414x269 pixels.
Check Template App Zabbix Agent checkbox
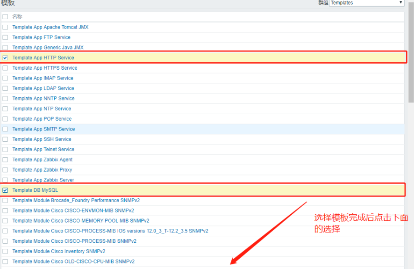point(5,160)
